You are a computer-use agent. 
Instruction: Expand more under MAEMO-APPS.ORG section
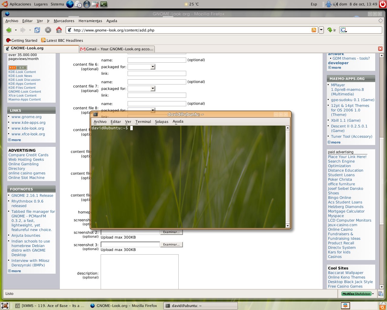(334, 142)
